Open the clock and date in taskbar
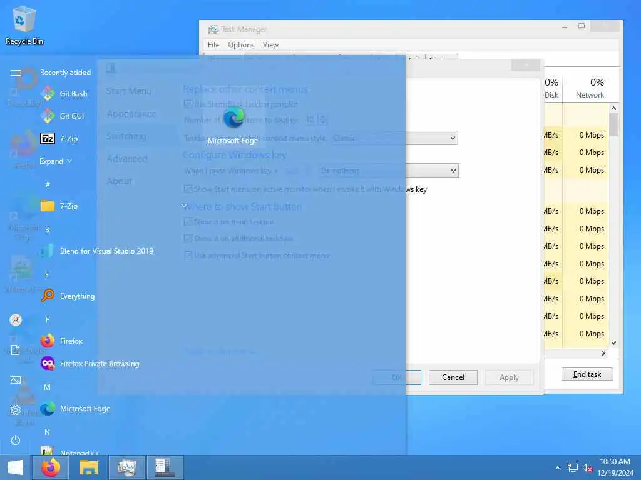The image size is (641, 480). (615, 467)
